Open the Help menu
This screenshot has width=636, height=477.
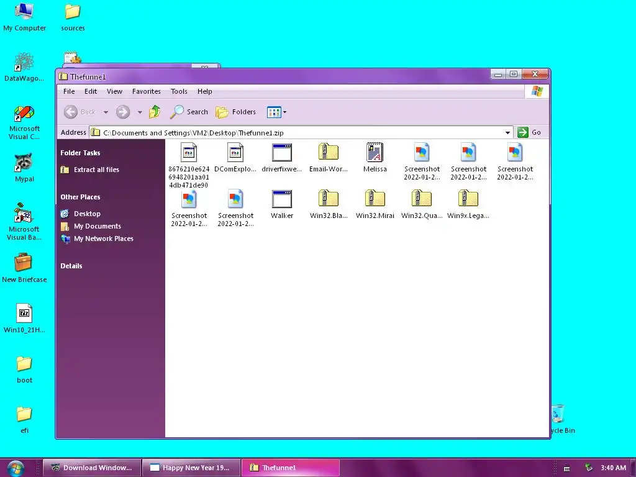coord(205,91)
